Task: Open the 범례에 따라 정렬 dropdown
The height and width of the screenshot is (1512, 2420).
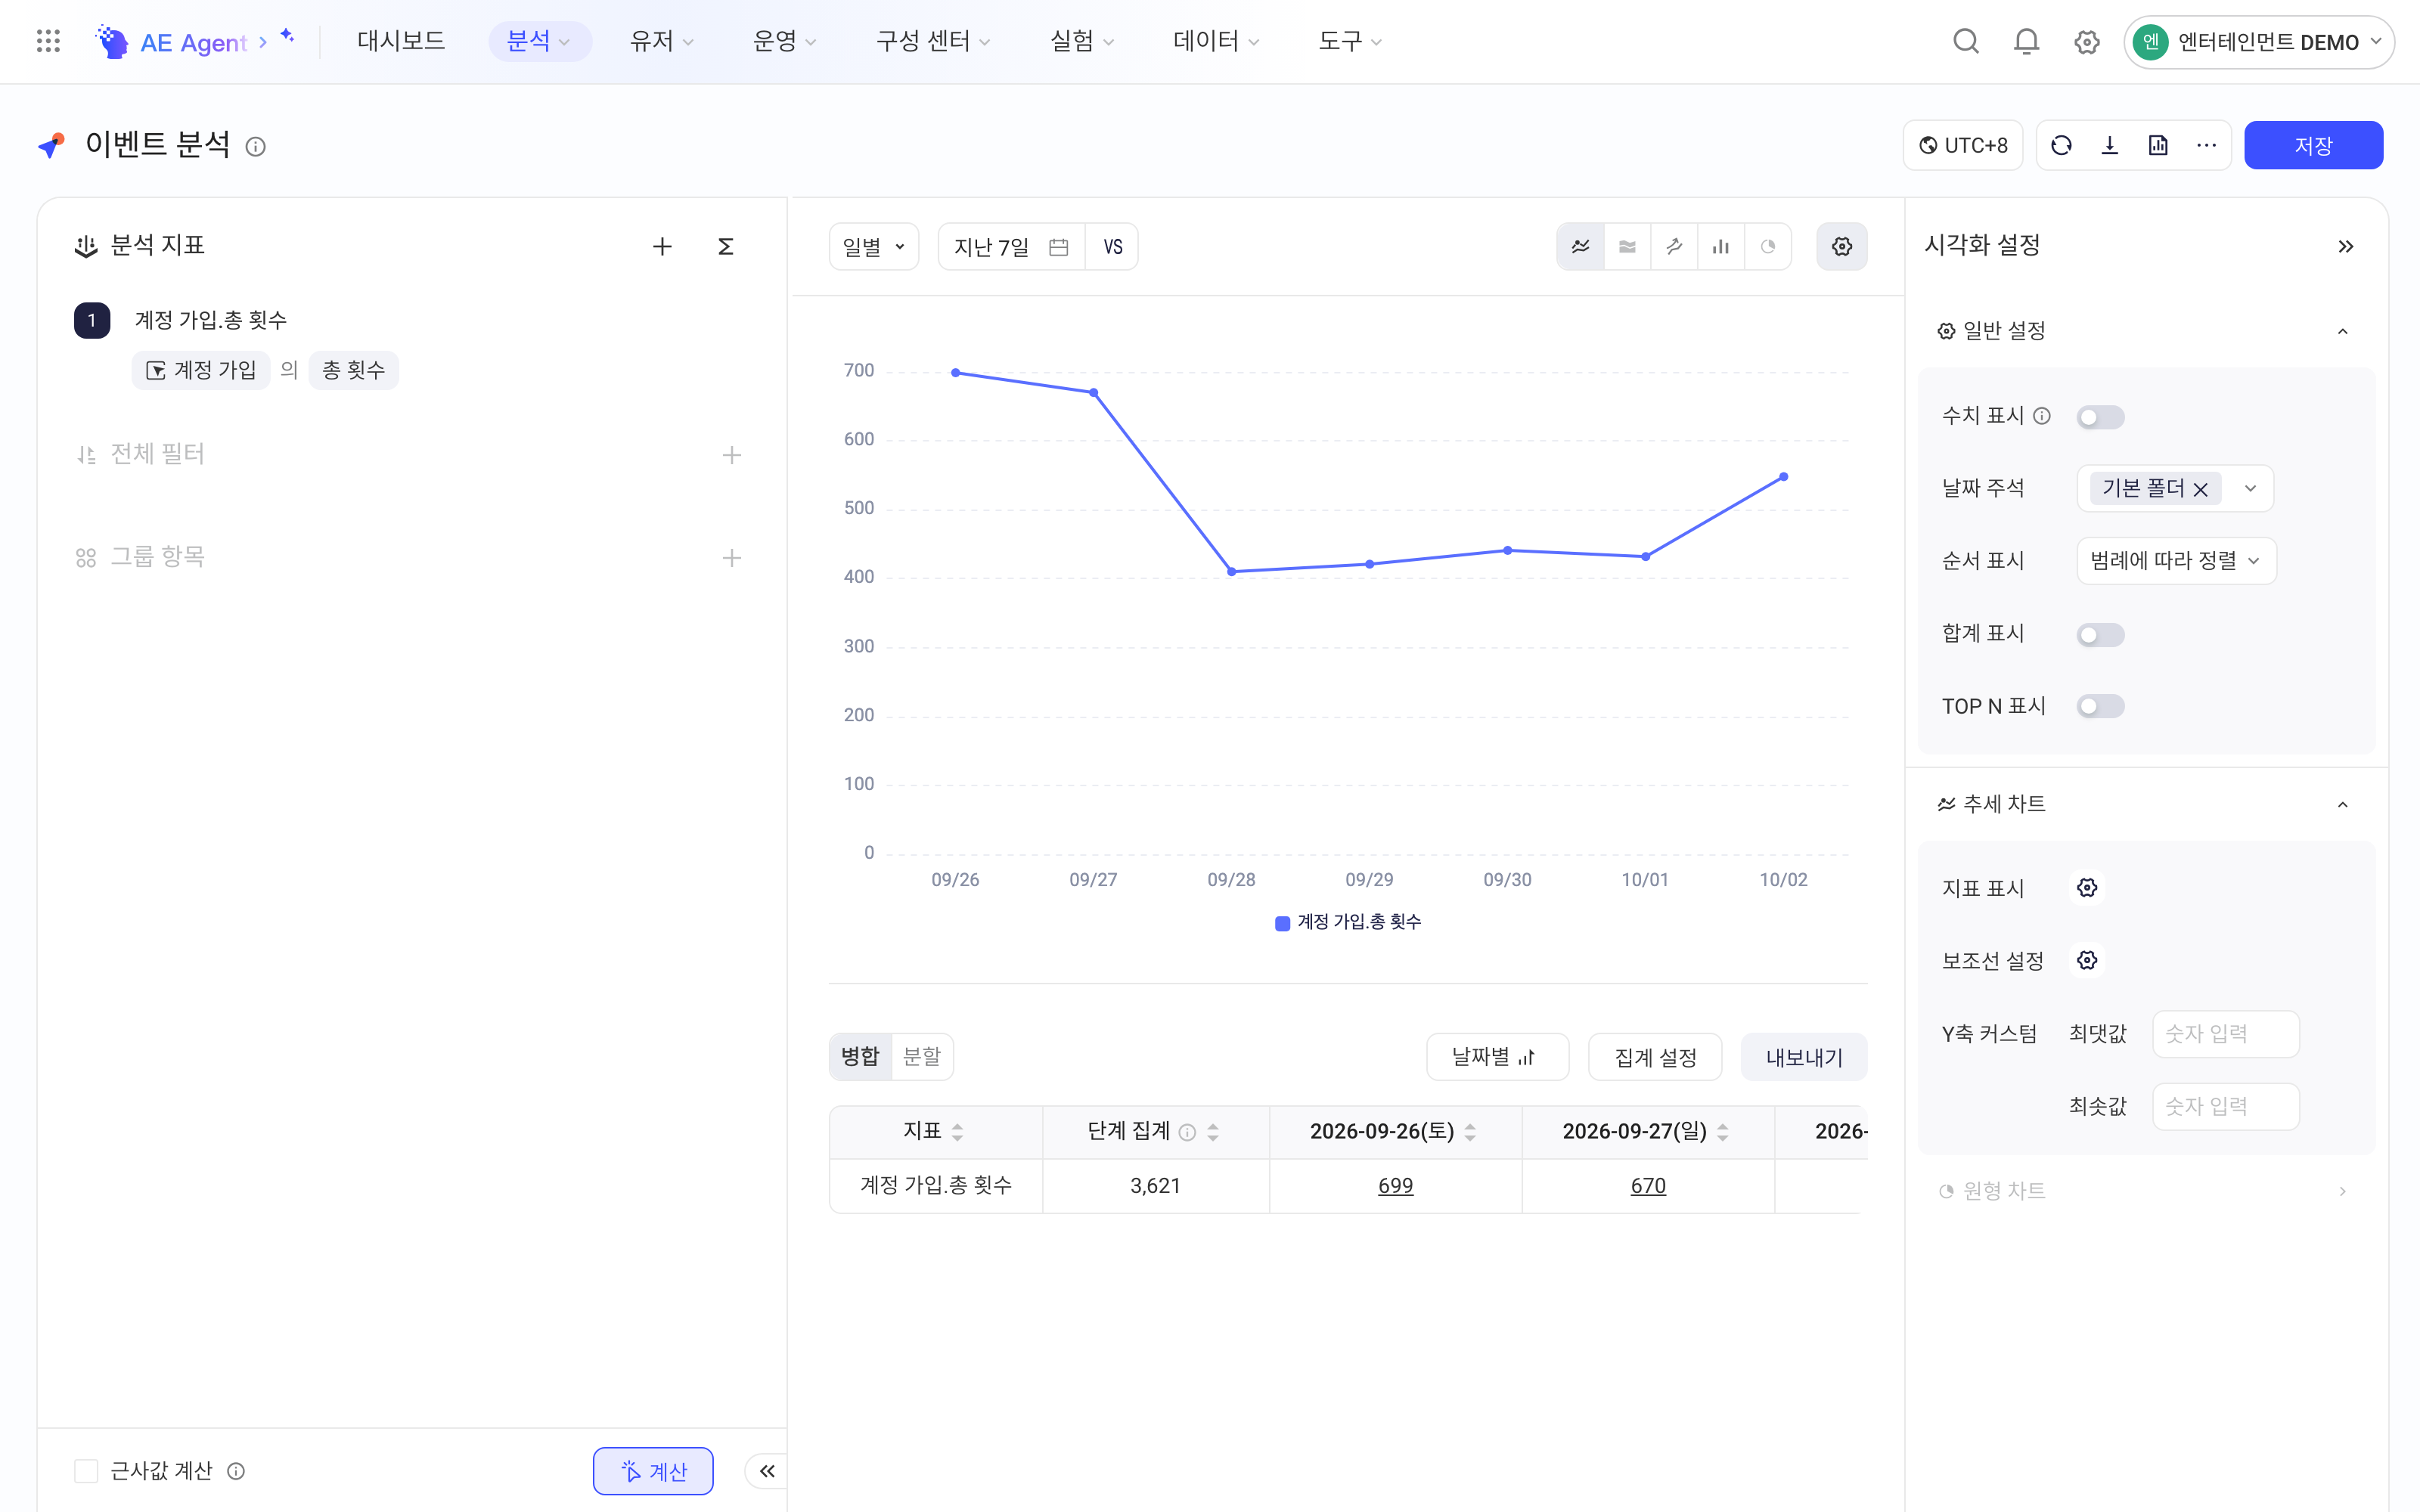Action: click(2176, 561)
